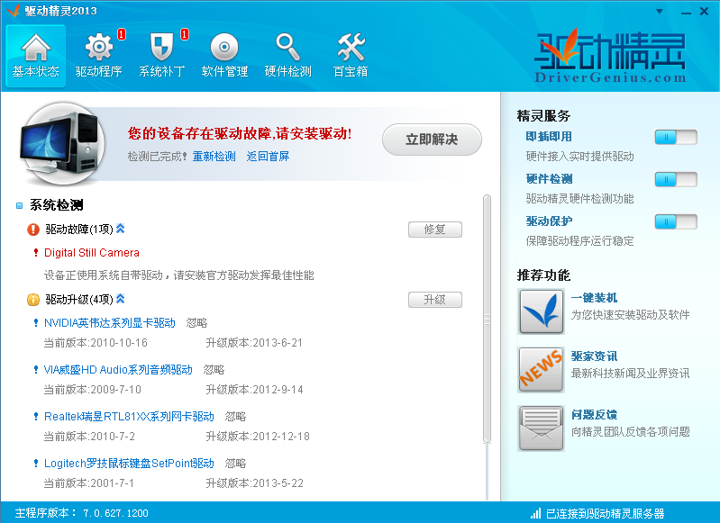Viewport: 720px width, 523px height.
Task: Close the 驱动精灵 window
Action: click(704, 12)
